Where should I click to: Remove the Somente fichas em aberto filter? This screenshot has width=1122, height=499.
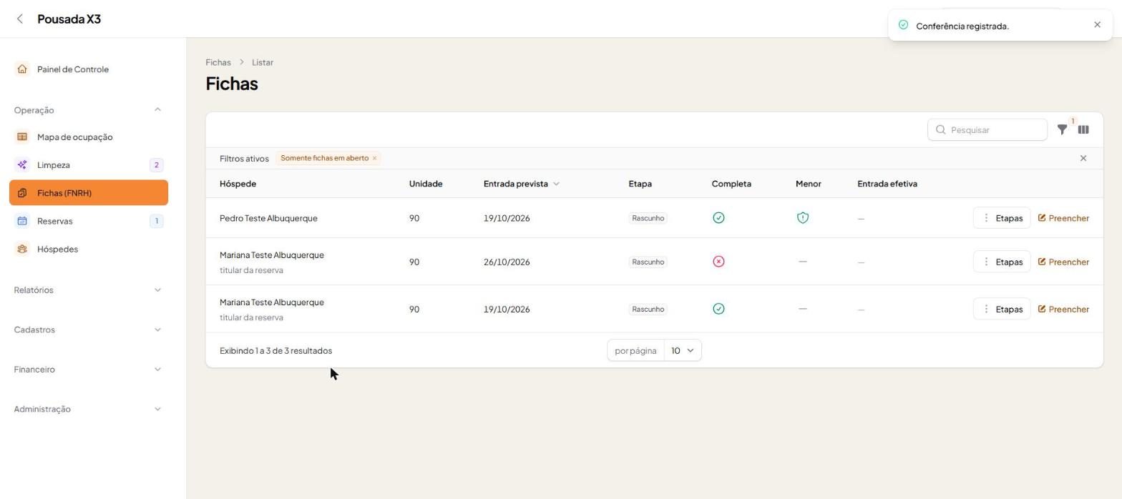pos(374,159)
